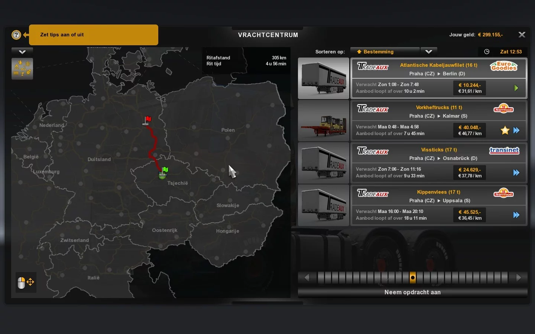The height and width of the screenshot is (334, 535).
Task: Expand the map options chevron
Action: 22,52
